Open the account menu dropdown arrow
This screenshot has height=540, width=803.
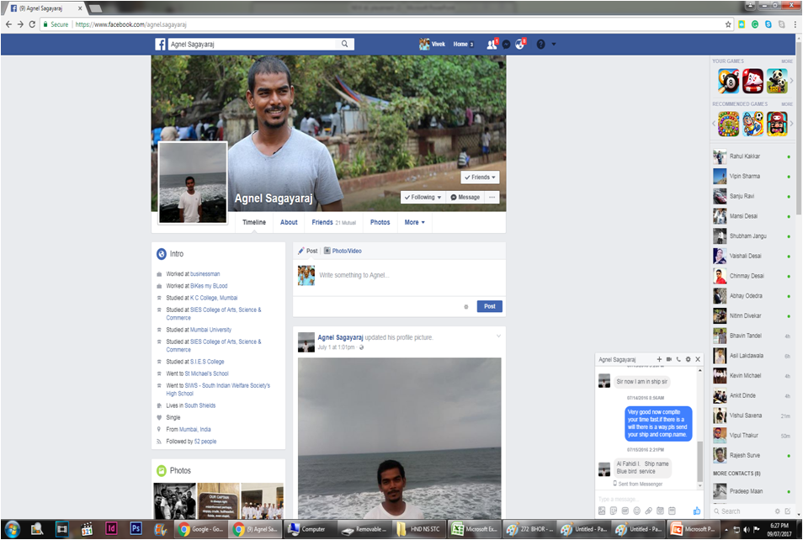pos(554,44)
